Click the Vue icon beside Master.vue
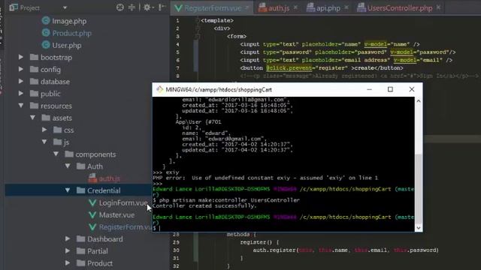Screen dimensions: 481x270 pyautogui.click(x=92, y=215)
